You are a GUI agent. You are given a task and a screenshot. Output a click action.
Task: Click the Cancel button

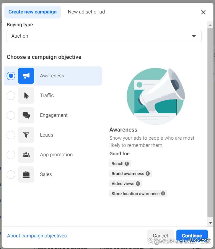click(160, 236)
